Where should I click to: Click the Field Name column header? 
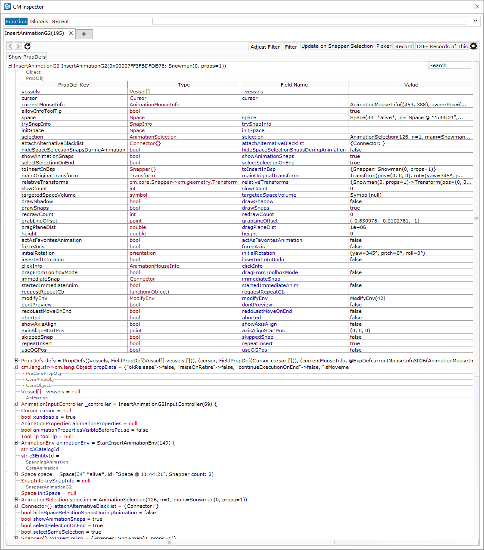(294, 85)
